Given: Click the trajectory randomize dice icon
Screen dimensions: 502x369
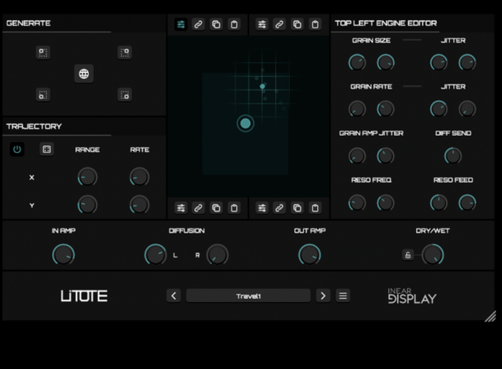Looking at the screenshot, I should pyautogui.click(x=47, y=149).
